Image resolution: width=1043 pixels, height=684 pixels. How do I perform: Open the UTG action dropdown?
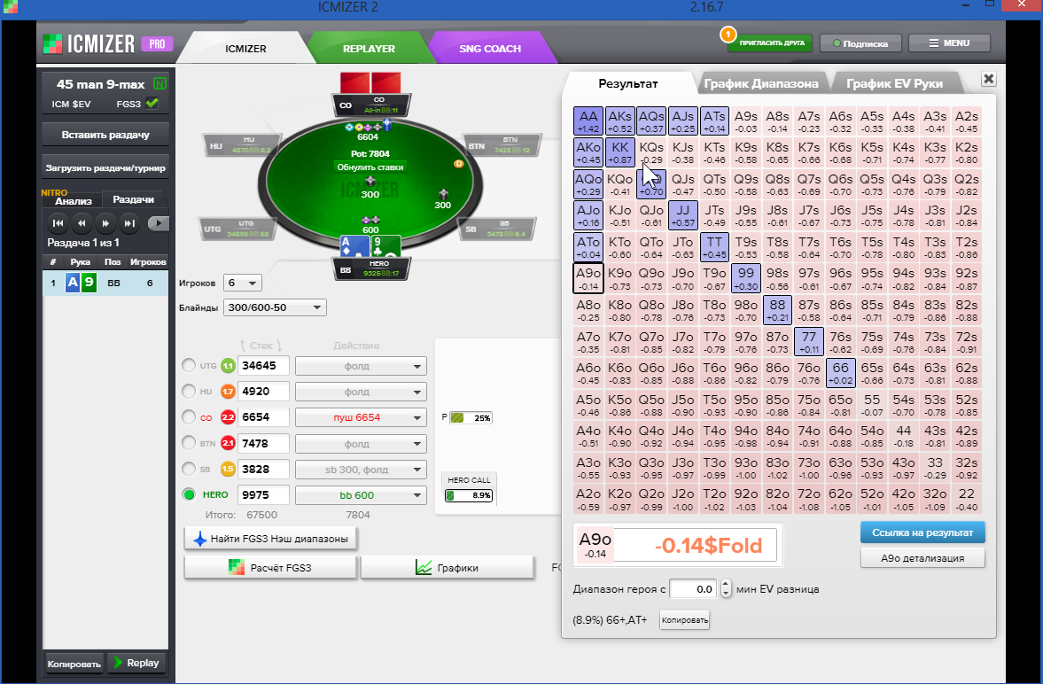361,366
